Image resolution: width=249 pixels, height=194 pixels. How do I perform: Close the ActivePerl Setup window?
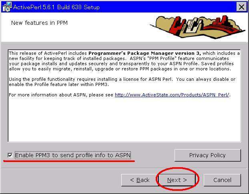(241, 7)
